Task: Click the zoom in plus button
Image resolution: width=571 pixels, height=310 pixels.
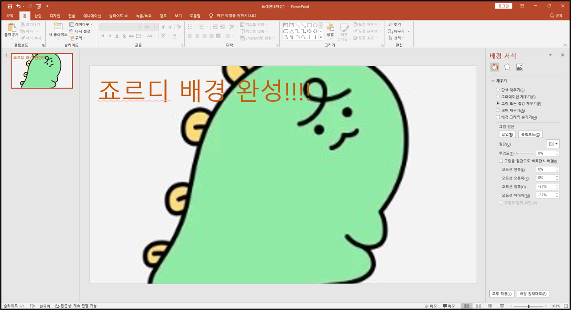Action: point(546,306)
